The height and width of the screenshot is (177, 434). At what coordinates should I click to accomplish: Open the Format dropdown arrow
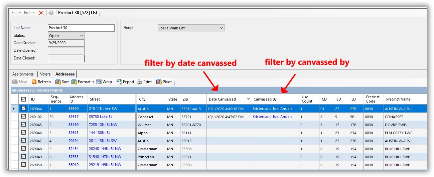point(93,82)
